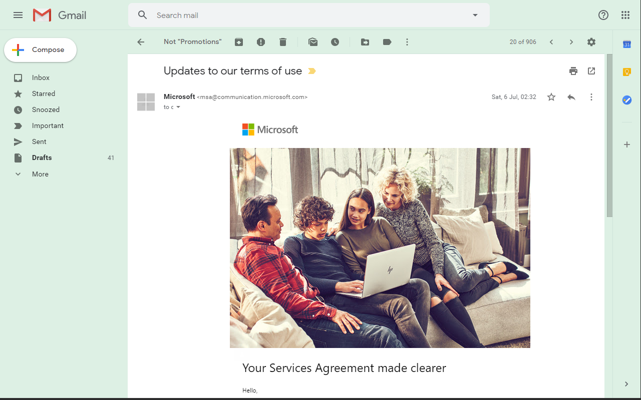Mark the email as unread
Screen dimensions: 641x400
[313, 41]
